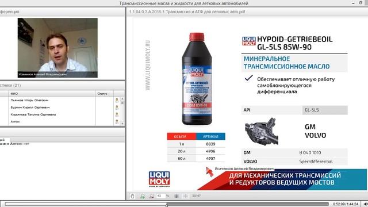Click the conference panel header

click(62, 11)
